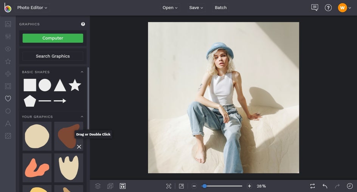This screenshot has height=192, width=357.
Task: Open the feedback chat icon
Action: pyautogui.click(x=315, y=8)
